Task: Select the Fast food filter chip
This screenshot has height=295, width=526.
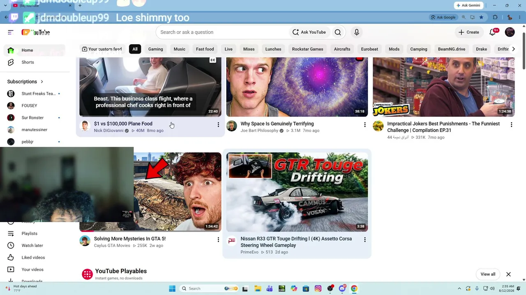Action: coord(205,49)
